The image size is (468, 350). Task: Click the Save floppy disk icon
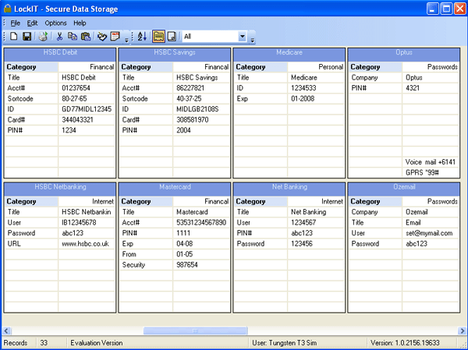27,37
